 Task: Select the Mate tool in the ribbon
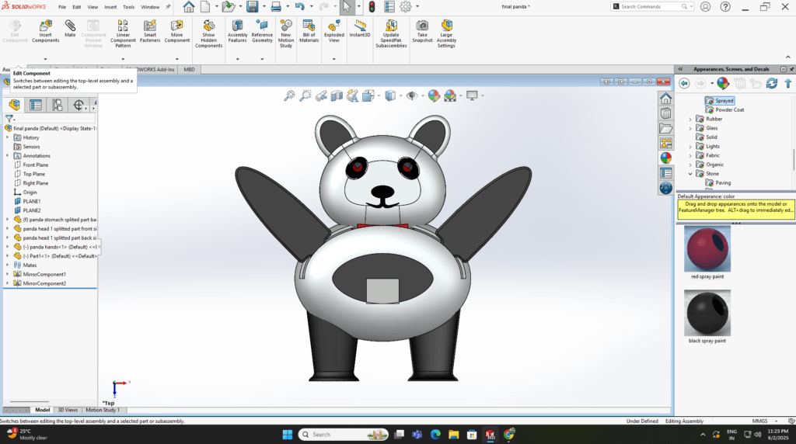(70, 29)
